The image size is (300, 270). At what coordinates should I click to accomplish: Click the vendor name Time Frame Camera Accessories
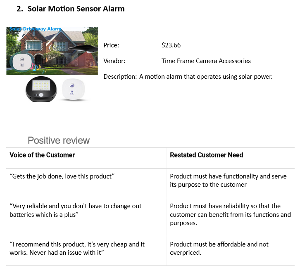(206, 61)
